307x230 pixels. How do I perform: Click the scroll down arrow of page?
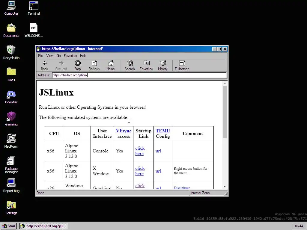tap(225, 187)
